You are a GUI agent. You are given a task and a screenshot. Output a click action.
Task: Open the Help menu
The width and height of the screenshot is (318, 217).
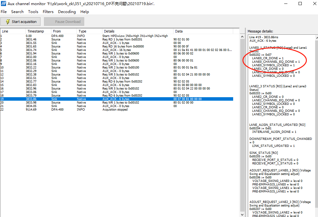click(x=85, y=12)
